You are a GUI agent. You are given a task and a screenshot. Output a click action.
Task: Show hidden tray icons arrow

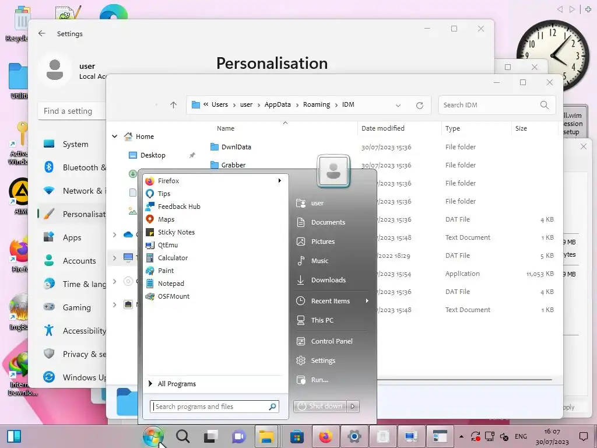[462, 436]
